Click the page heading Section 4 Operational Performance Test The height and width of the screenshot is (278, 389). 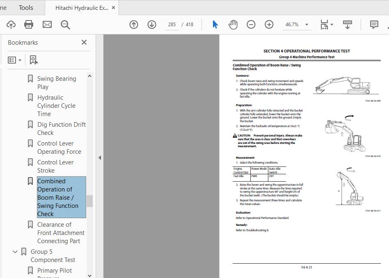[x=307, y=51]
